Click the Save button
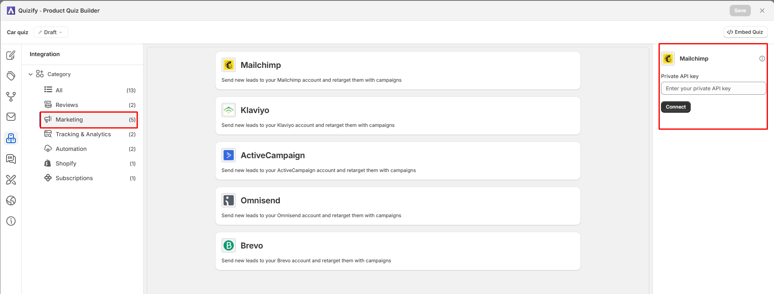Image resolution: width=774 pixels, height=294 pixels. (740, 11)
